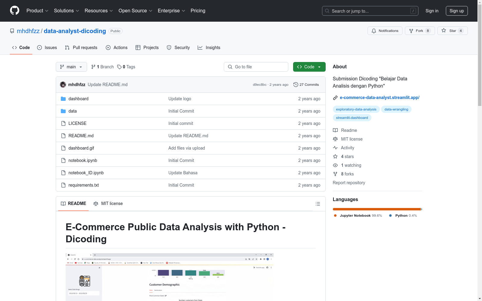Open the Projects tab
The height and width of the screenshot is (301, 482).
point(147,48)
